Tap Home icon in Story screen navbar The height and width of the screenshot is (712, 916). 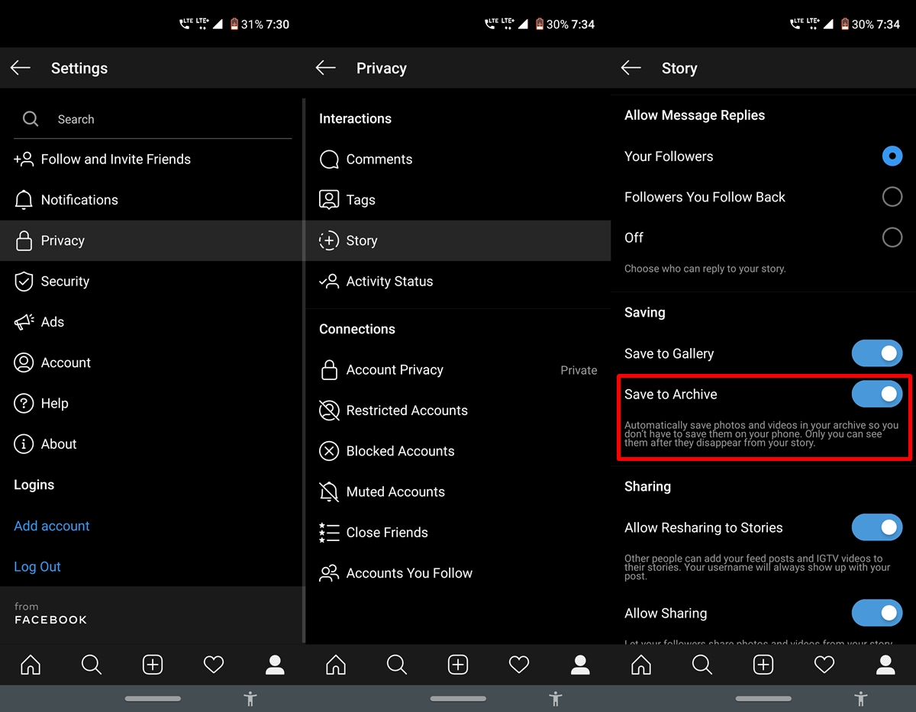tap(641, 665)
